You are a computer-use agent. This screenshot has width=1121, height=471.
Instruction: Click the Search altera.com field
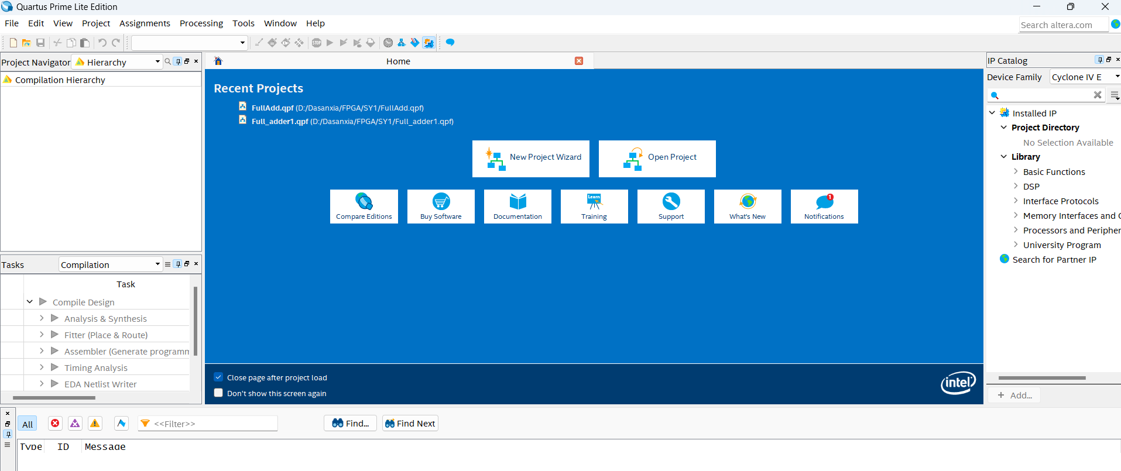[x=1064, y=25]
